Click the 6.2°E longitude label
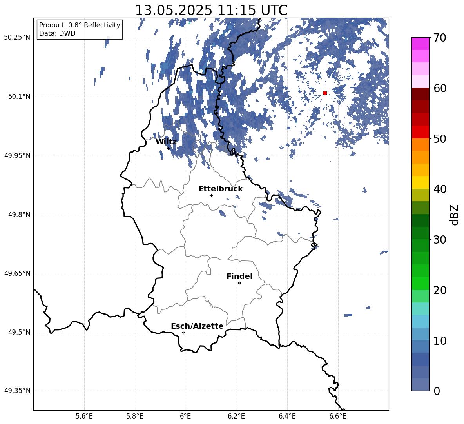Screen dimensions: 464x424 (236, 416)
